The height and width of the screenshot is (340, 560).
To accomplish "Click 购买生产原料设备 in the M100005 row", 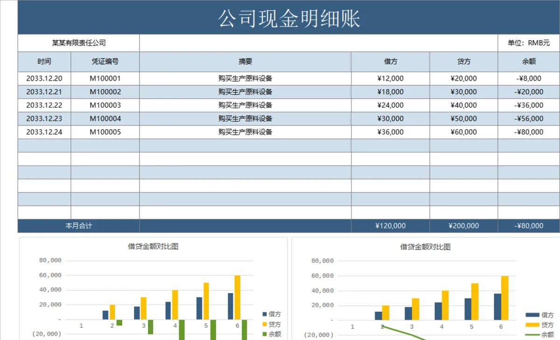I will (245, 132).
